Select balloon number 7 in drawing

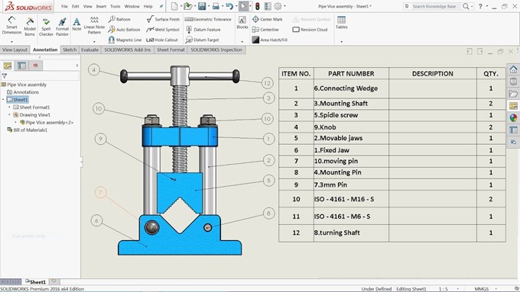pos(100,192)
